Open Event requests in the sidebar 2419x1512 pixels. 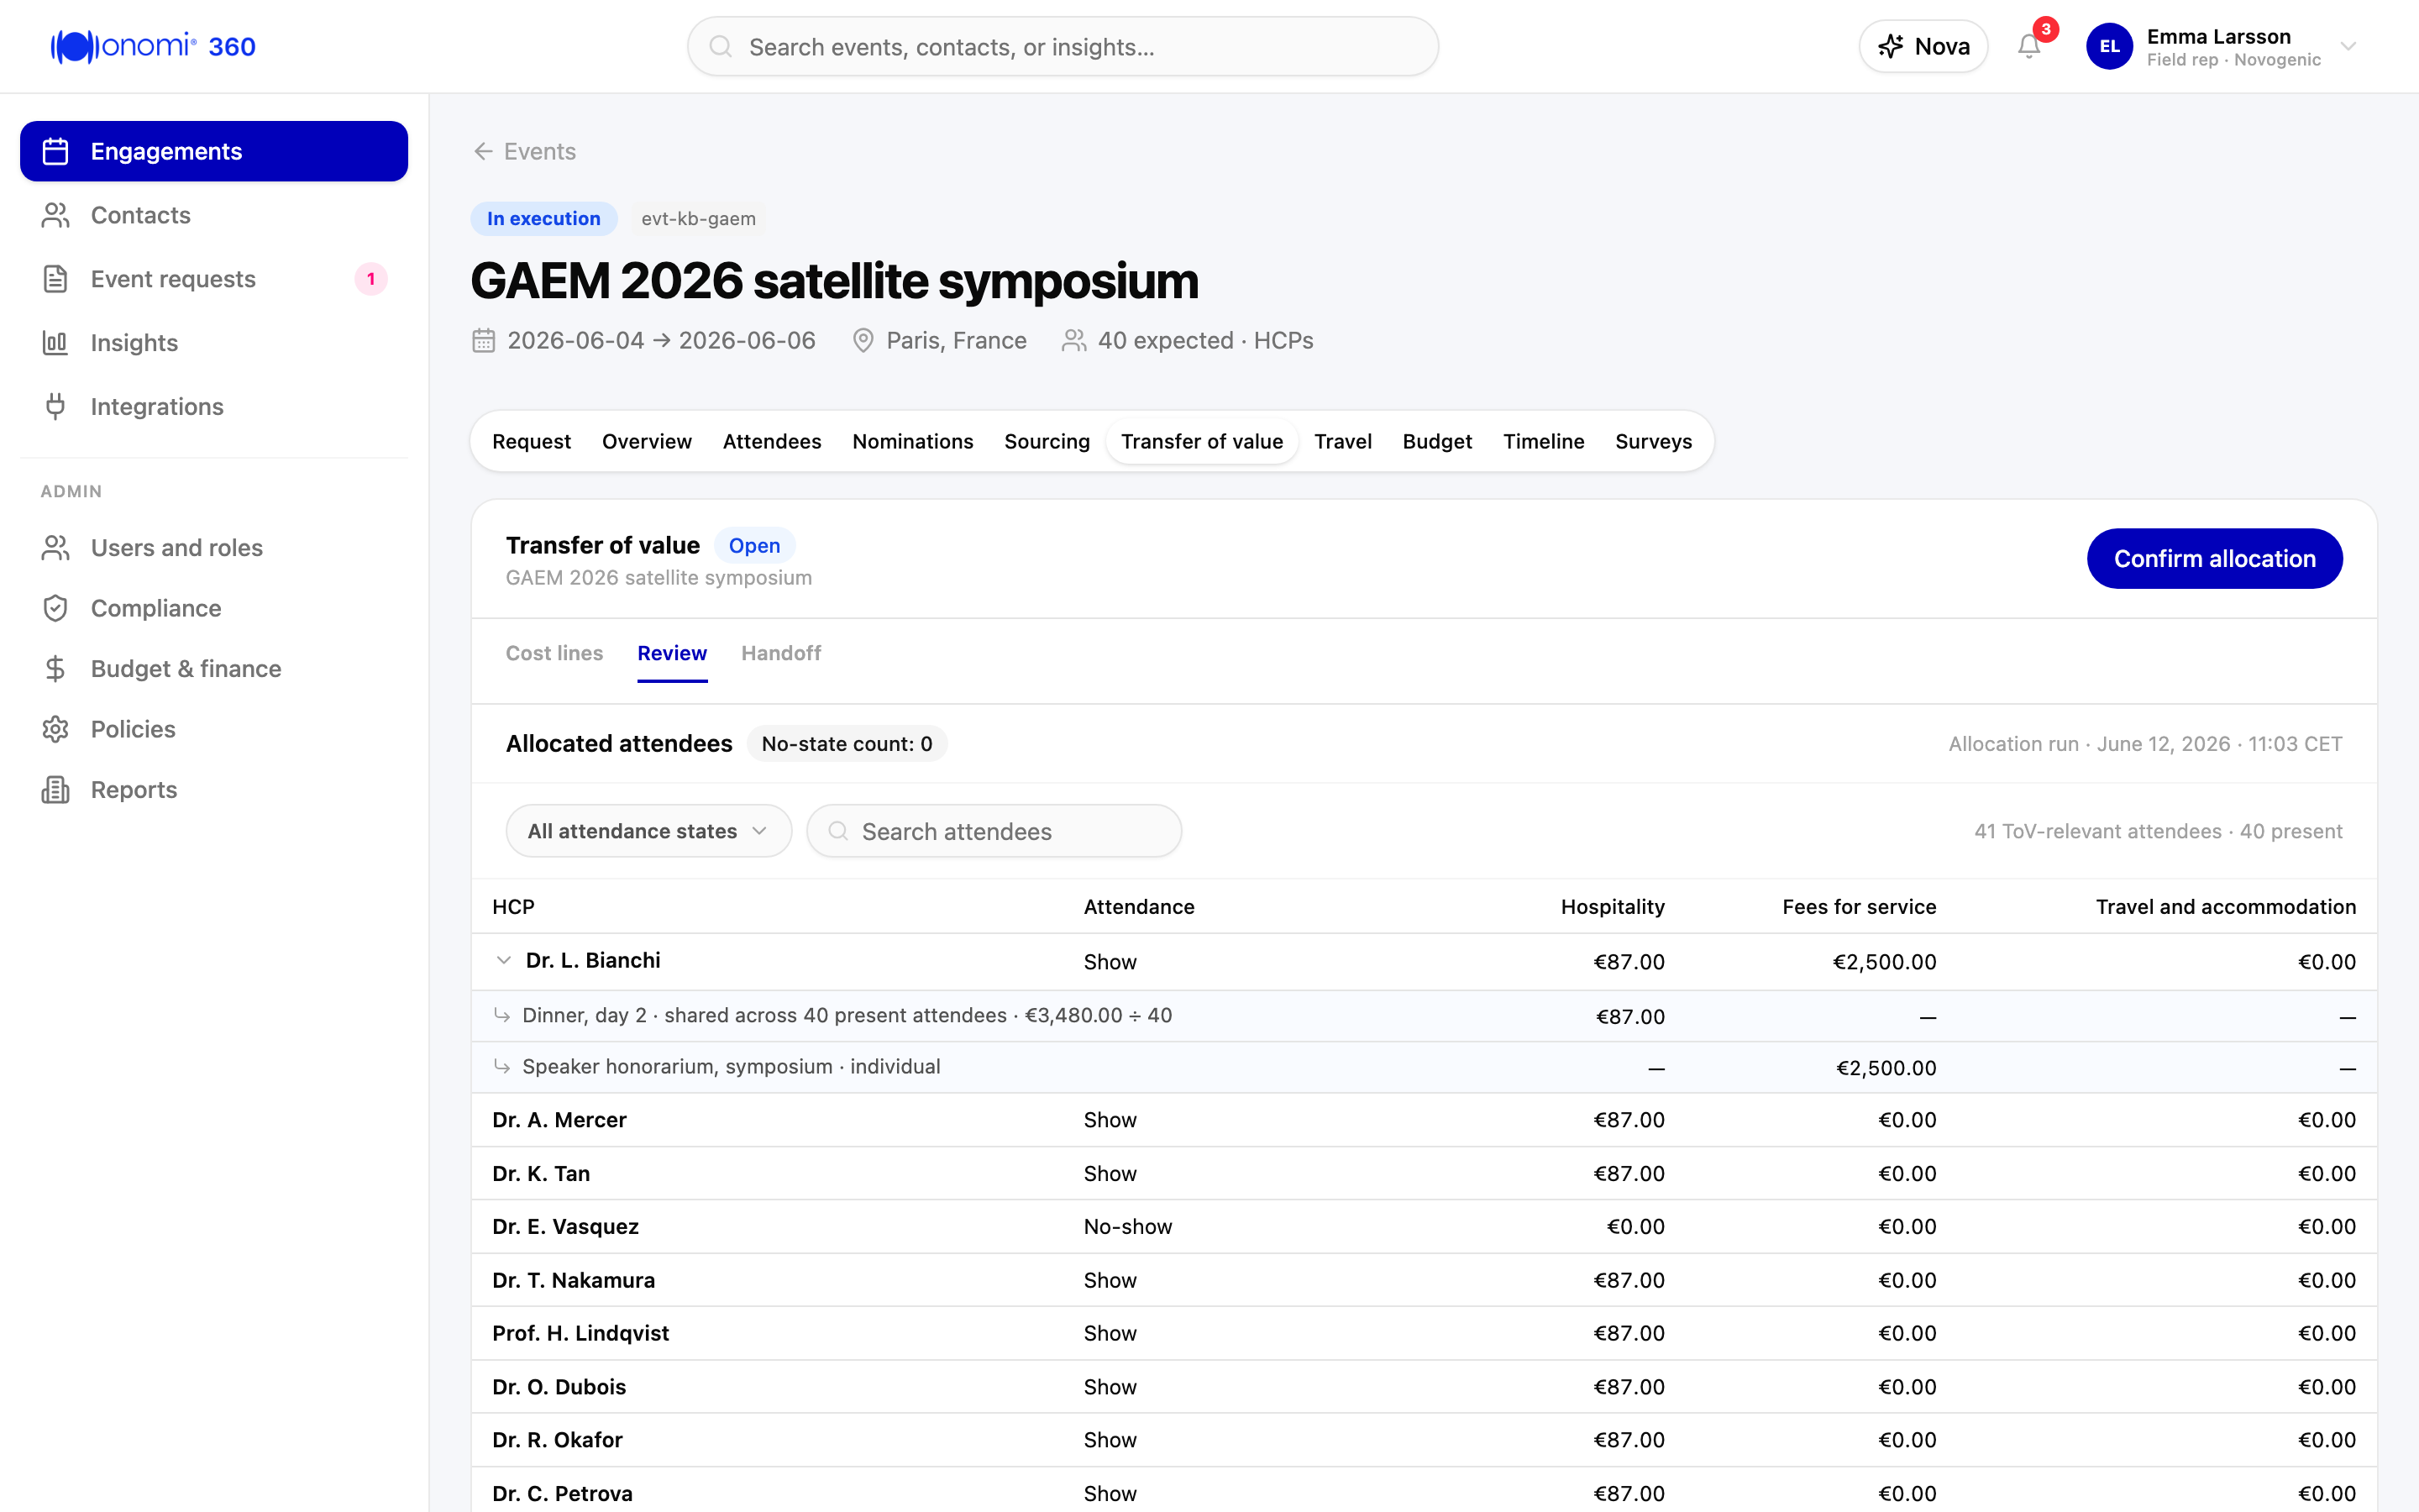tap(214, 279)
